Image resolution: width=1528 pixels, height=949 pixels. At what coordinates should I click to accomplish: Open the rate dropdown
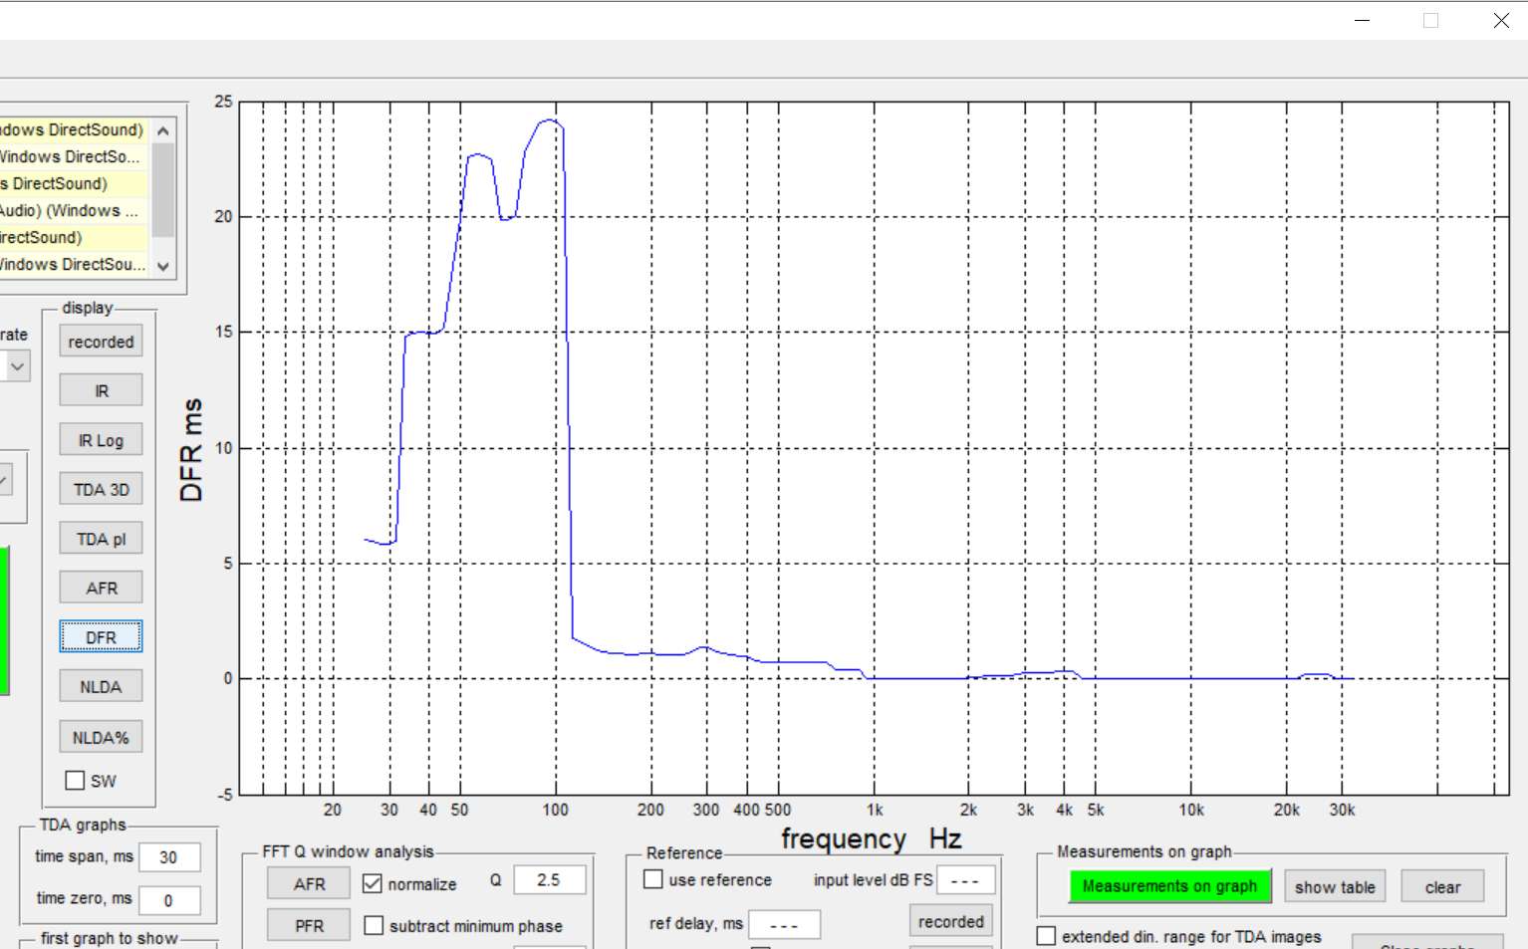(x=16, y=366)
